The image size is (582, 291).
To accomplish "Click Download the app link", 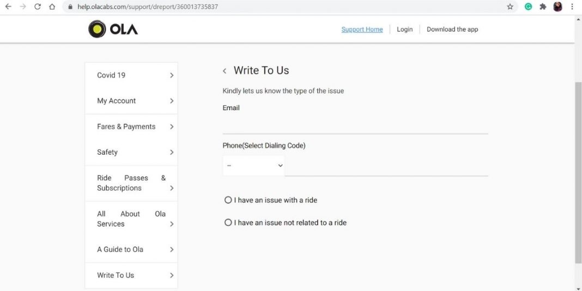I will (x=452, y=29).
